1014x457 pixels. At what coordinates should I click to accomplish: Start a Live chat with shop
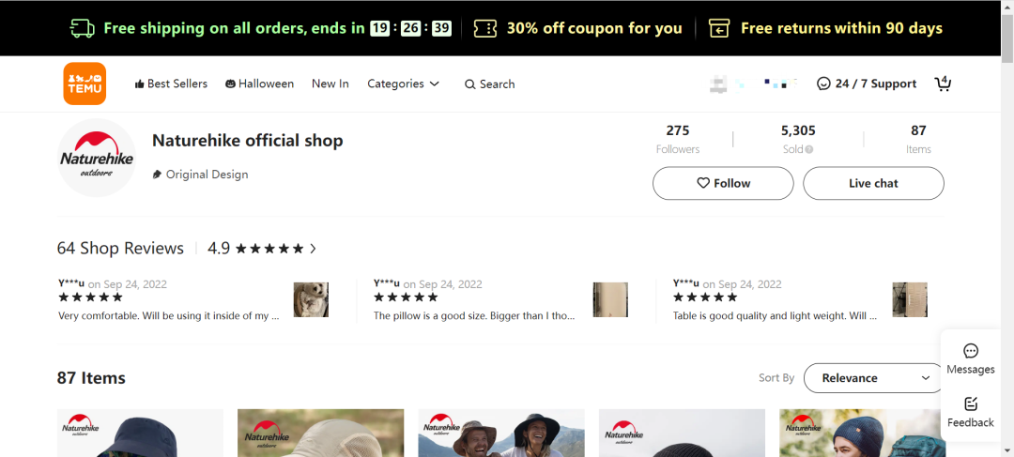coord(873,183)
